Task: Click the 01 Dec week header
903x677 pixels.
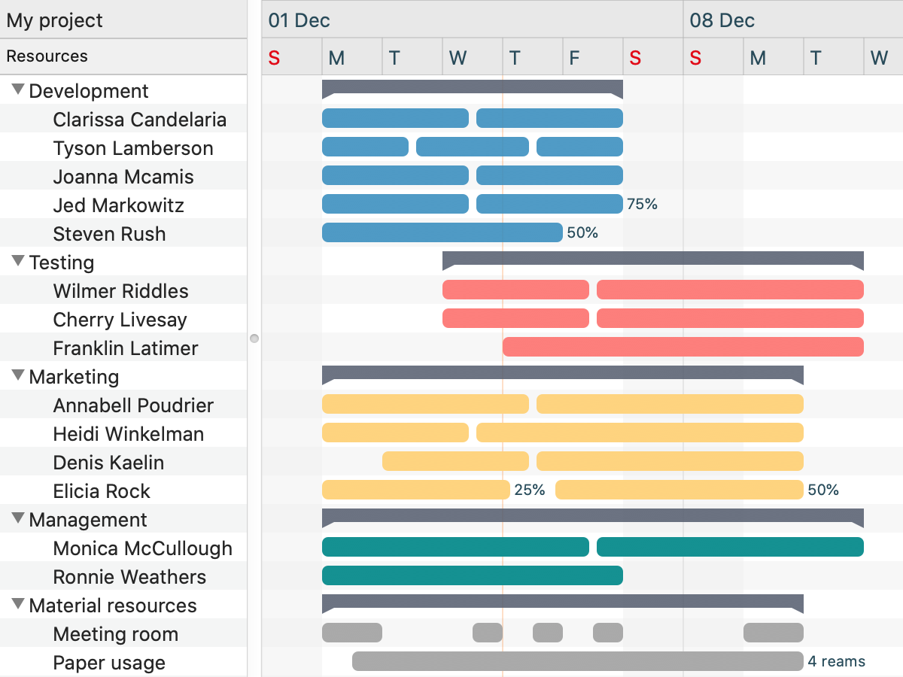Action: (x=299, y=20)
